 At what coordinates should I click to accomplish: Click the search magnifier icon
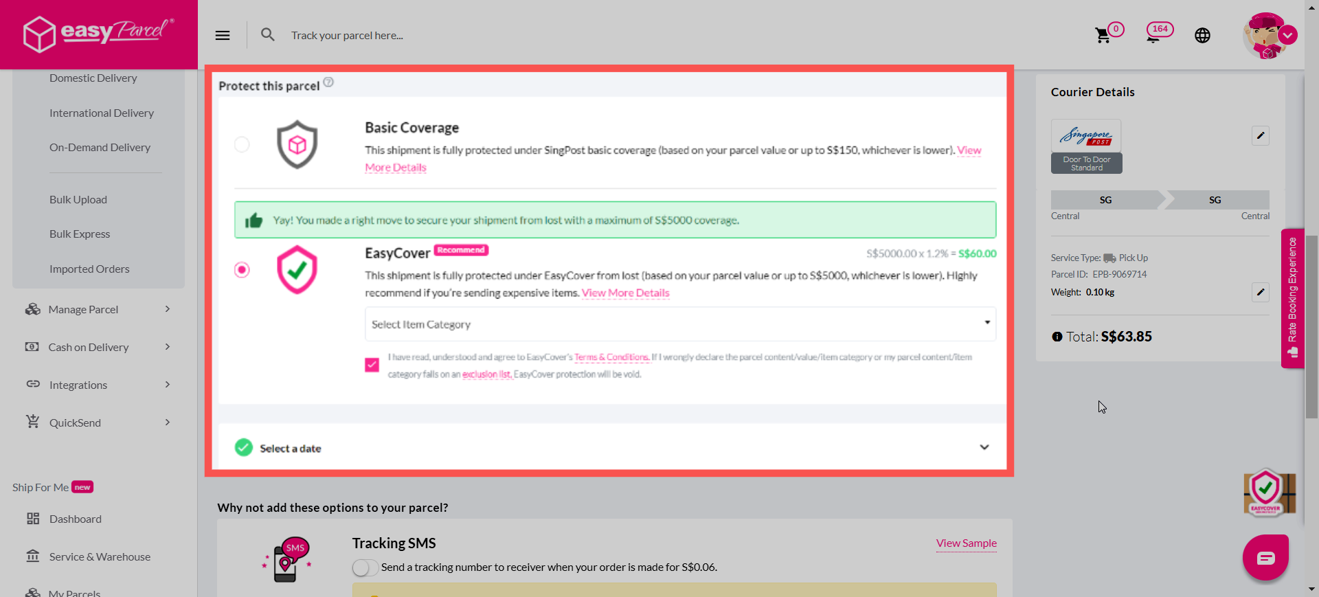(x=268, y=34)
